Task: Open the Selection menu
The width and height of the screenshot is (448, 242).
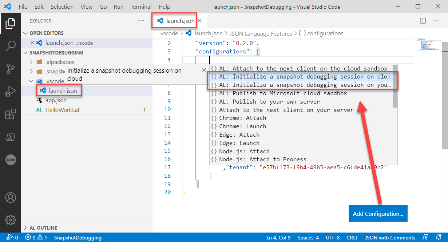Action: point(62,7)
